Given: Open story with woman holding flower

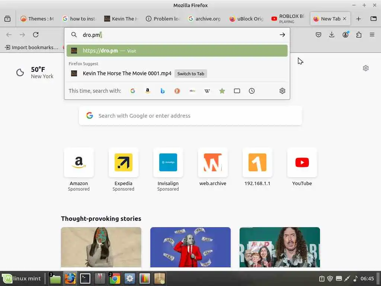Looking at the screenshot, I should coord(101,247).
